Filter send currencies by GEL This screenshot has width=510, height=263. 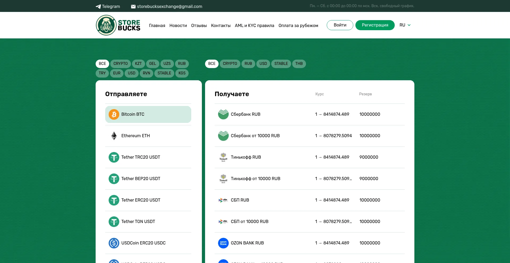tap(153, 64)
